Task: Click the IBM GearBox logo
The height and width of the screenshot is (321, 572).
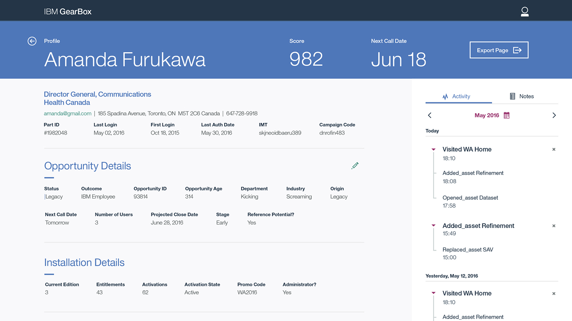Action: click(x=68, y=12)
